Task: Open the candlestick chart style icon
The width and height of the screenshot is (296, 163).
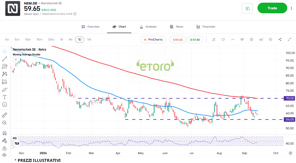Action: pyautogui.click(x=242, y=39)
